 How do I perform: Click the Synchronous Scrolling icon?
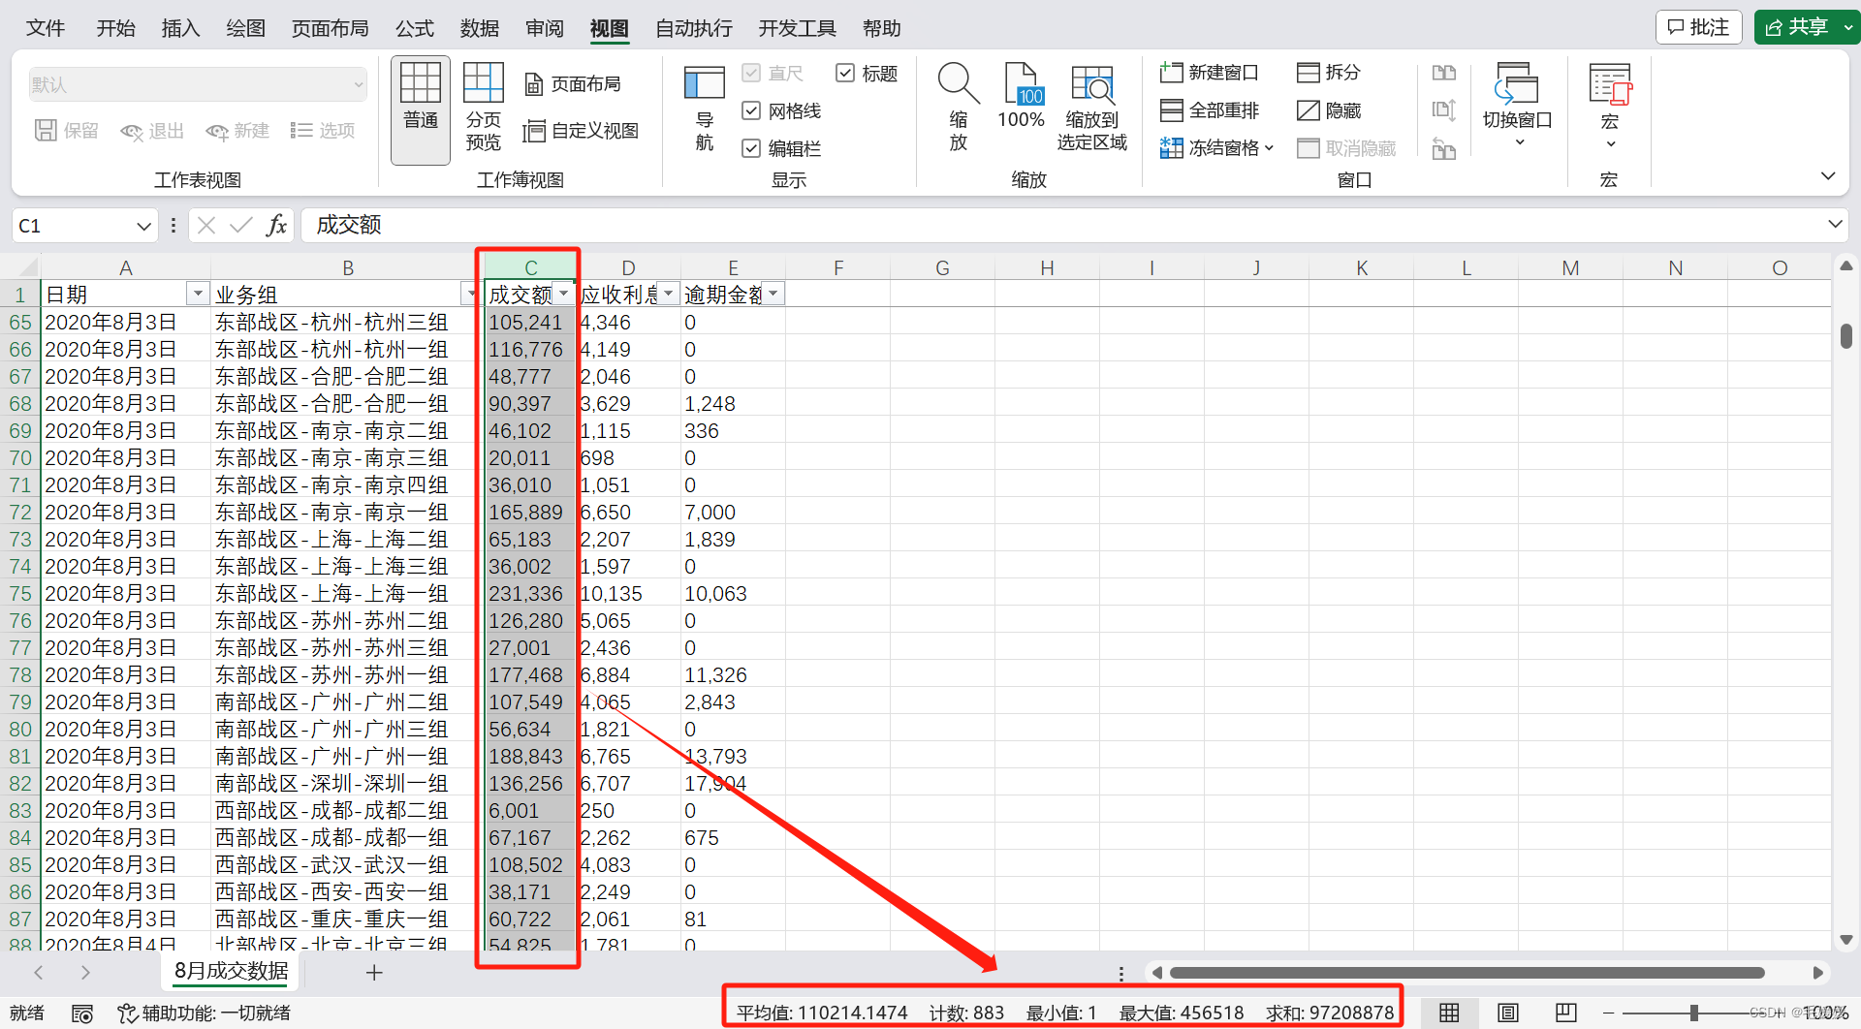pos(1444,110)
